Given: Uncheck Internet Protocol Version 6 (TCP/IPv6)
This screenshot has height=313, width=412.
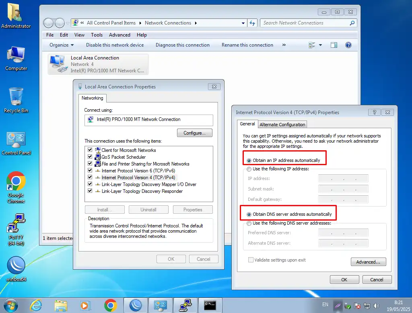Looking at the screenshot, I should [90, 171].
